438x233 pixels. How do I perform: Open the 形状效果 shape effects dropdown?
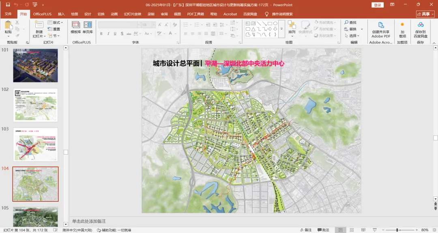point(325,36)
